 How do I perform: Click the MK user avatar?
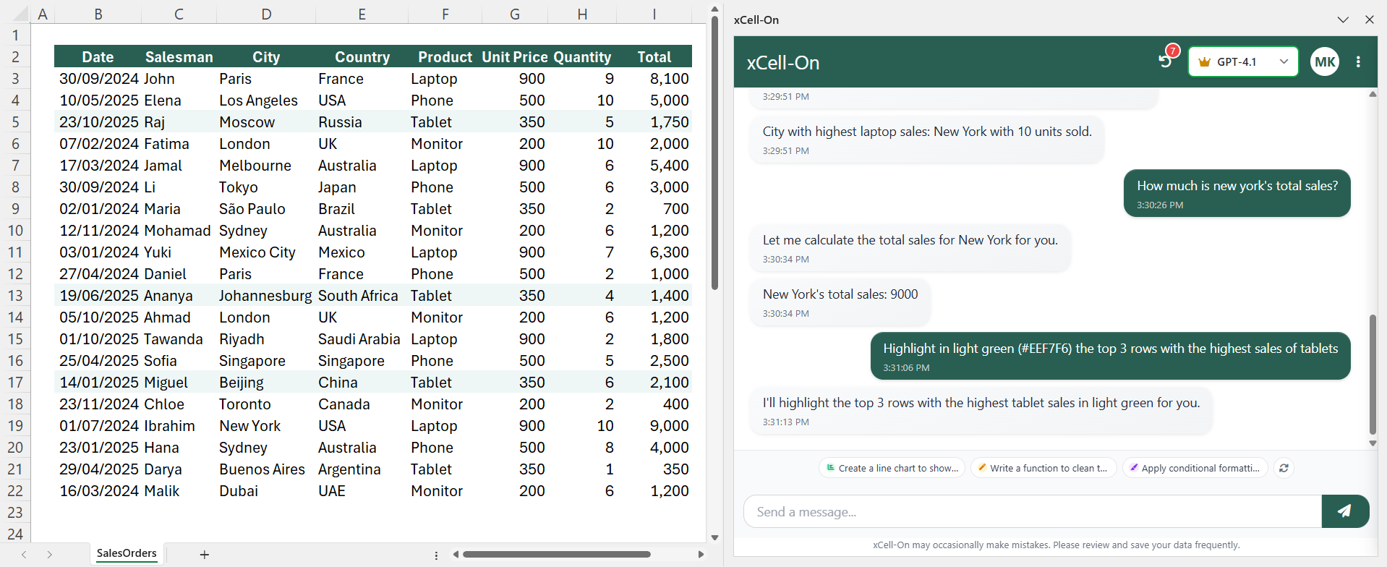click(1324, 62)
